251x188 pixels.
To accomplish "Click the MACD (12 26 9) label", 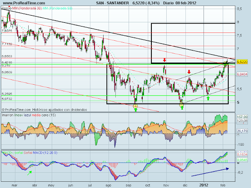I will 45,153.
